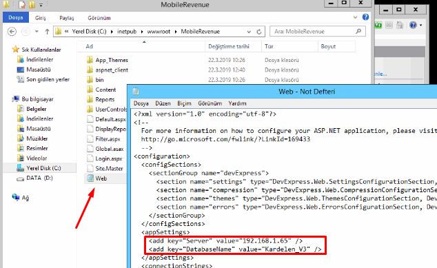Select Bu bilgisayar in navigation pane
The width and height of the screenshot is (437, 268).
pos(38,99)
